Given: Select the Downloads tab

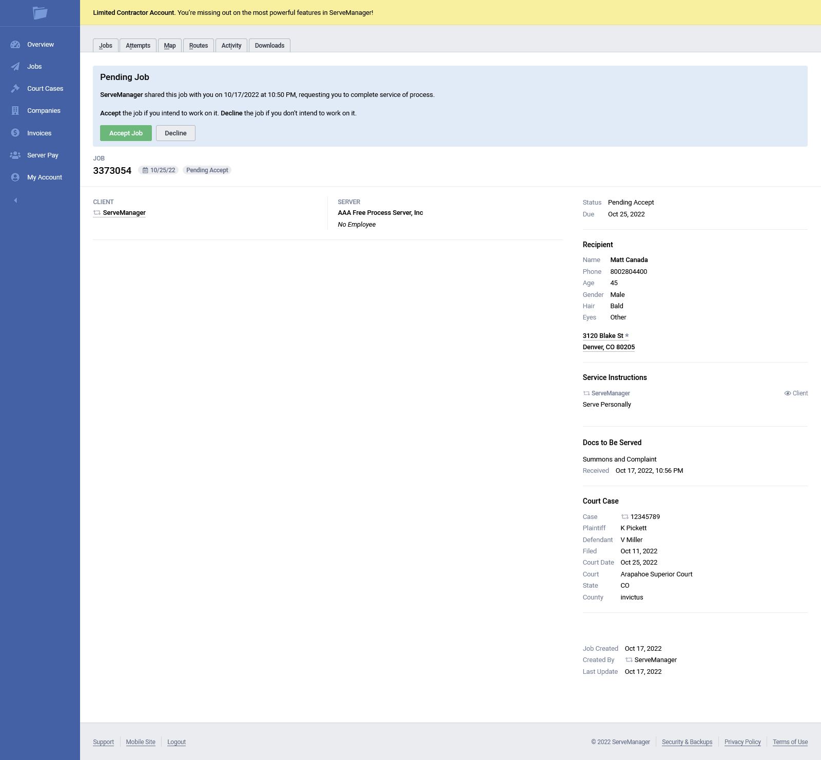Looking at the screenshot, I should click(269, 46).
